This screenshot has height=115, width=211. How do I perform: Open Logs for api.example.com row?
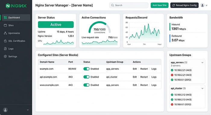(x=154, y=77)
